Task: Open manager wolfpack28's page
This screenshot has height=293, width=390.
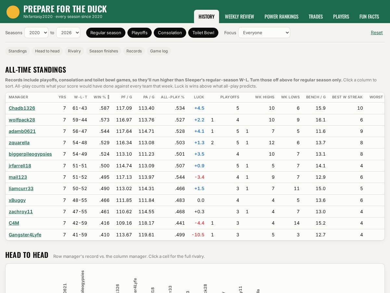Action: [22, 120]
